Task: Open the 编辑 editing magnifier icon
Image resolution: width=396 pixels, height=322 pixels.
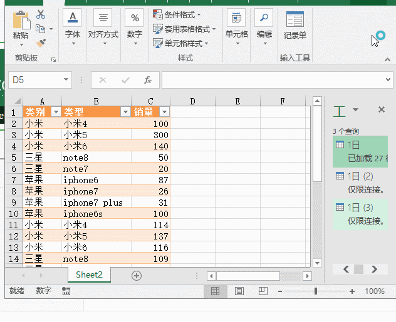Action: 264,18
